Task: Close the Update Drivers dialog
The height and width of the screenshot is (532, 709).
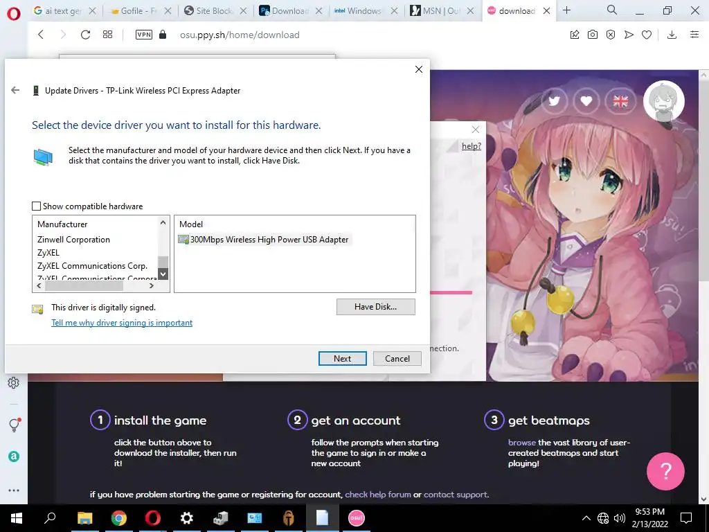Action: [x=419, y=69]
